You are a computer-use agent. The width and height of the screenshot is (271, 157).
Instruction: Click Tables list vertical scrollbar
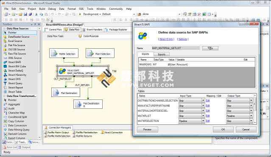(255, 109)
